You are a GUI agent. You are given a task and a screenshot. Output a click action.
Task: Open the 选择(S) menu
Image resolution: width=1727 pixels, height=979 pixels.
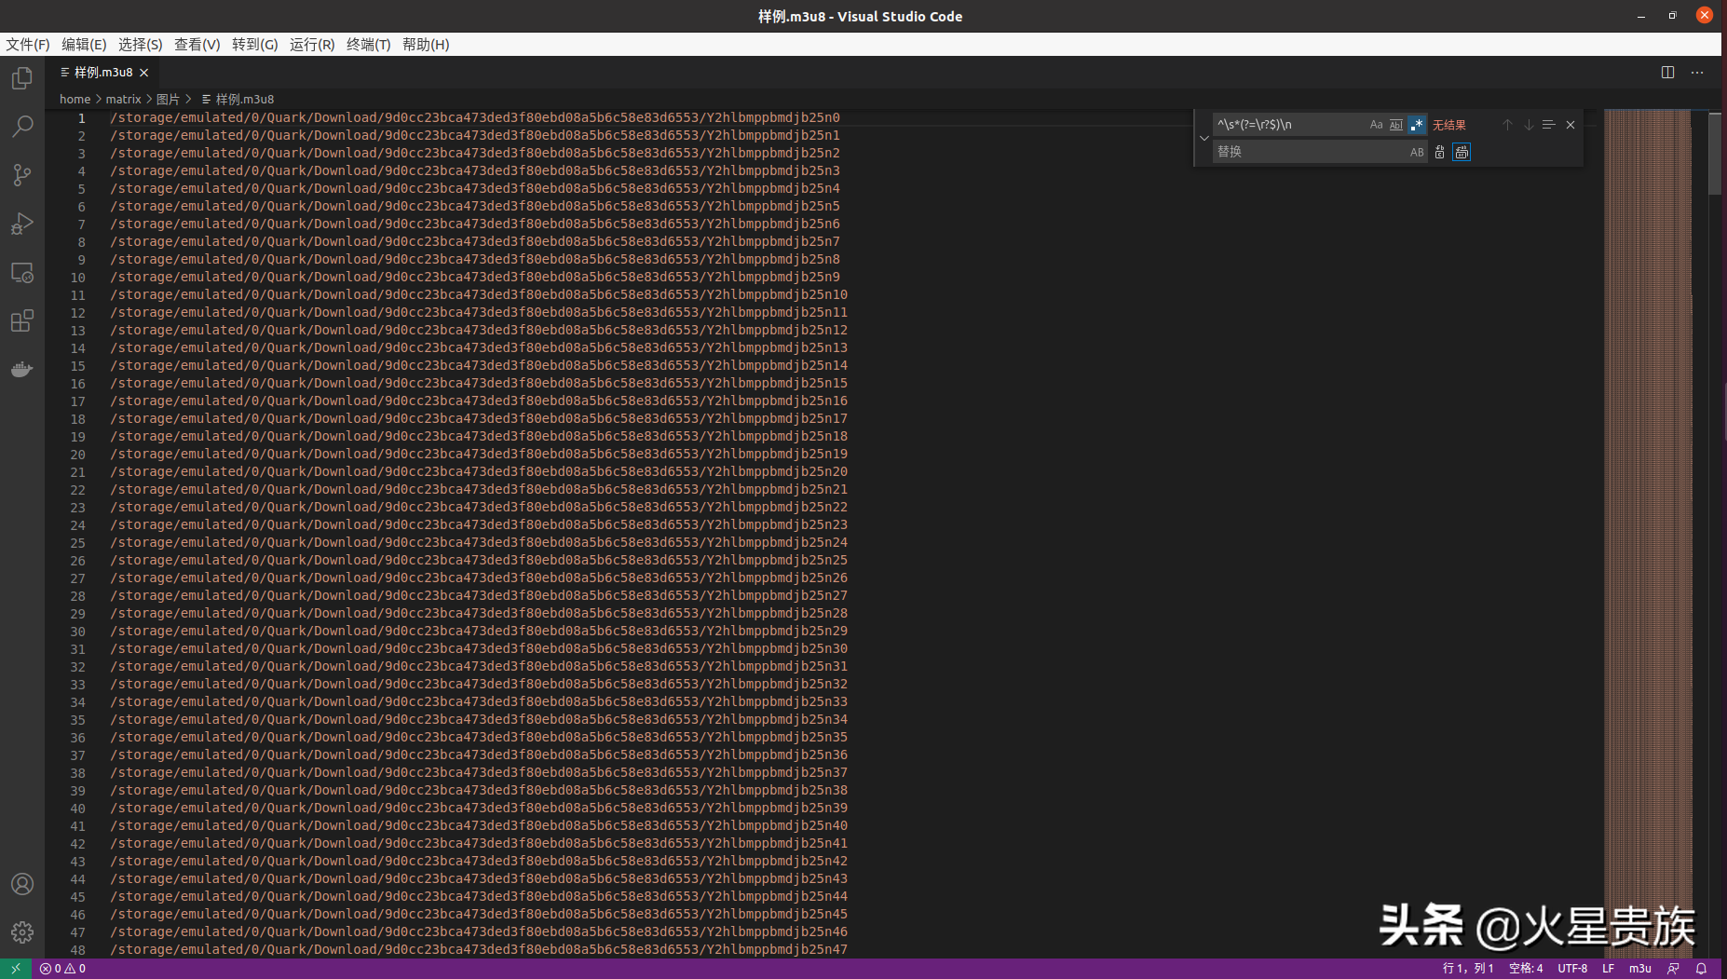(x=141, y=45)
